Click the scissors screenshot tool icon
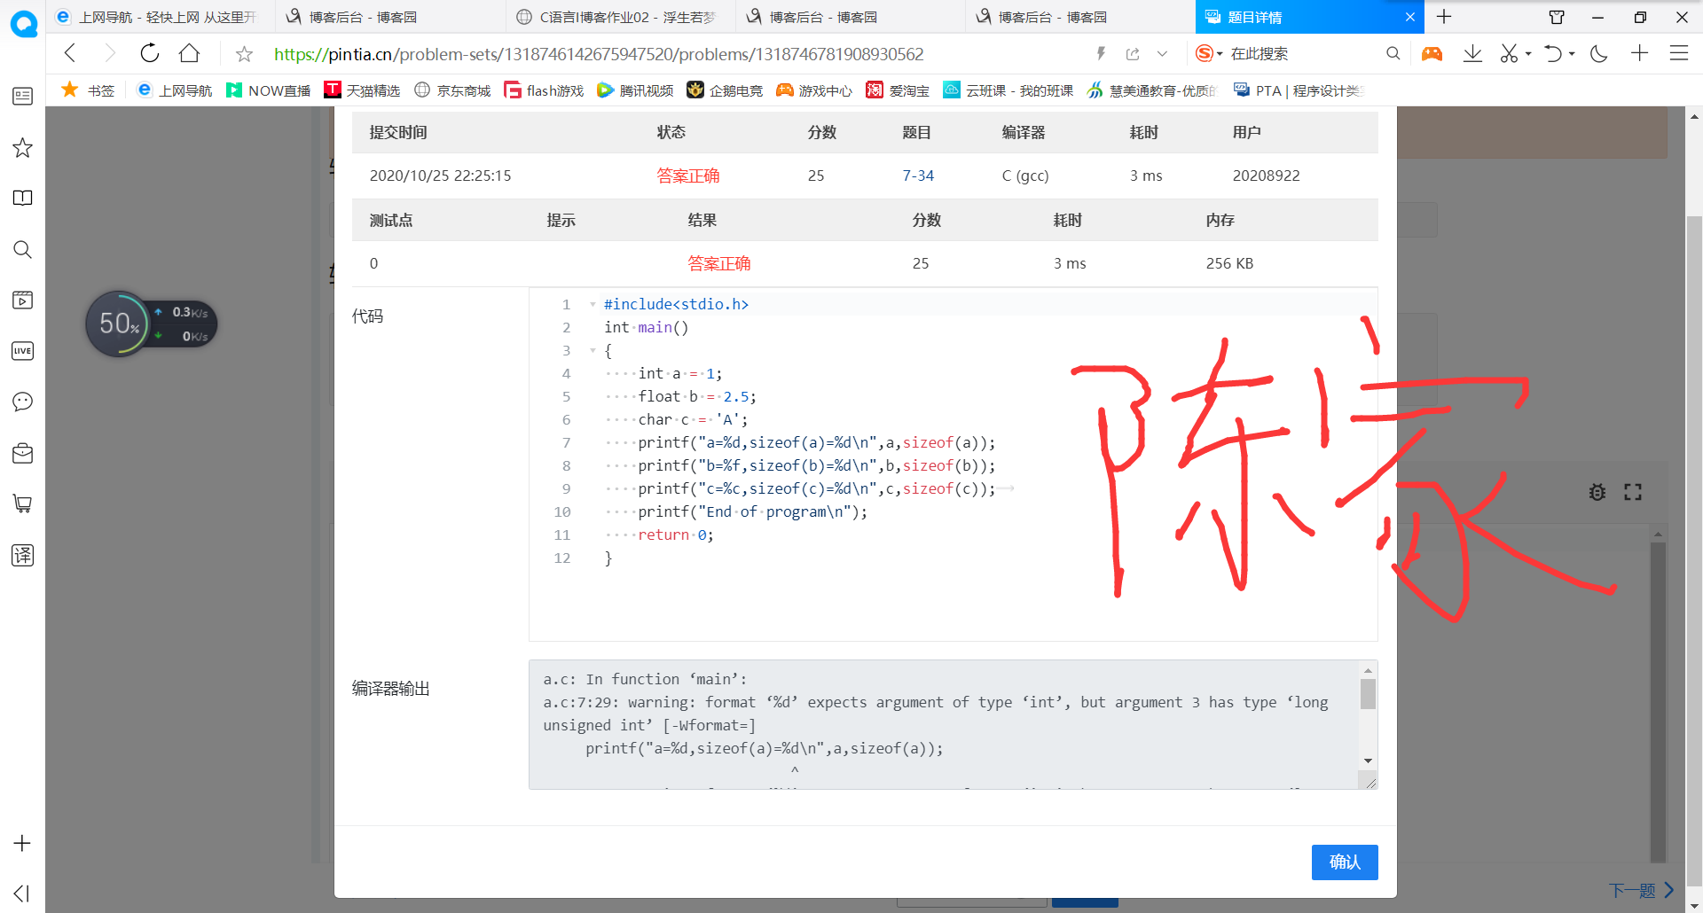 click(1509, 54)
